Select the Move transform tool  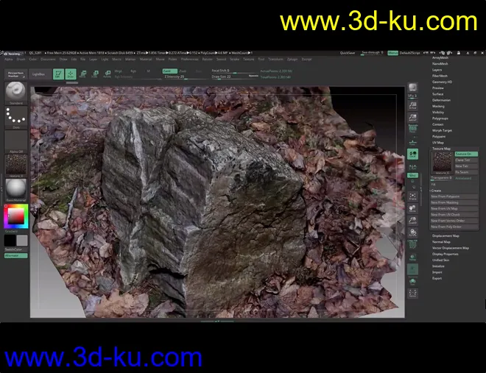click(x=82, y=74)
